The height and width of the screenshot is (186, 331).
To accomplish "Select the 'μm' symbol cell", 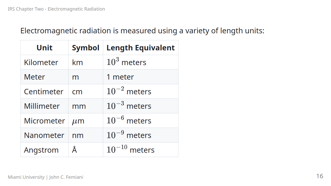I will click(78, 121).
